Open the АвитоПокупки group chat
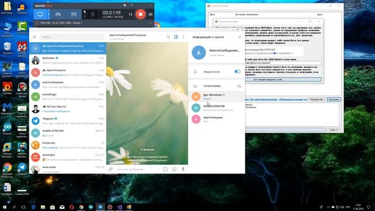 point(68,73)
